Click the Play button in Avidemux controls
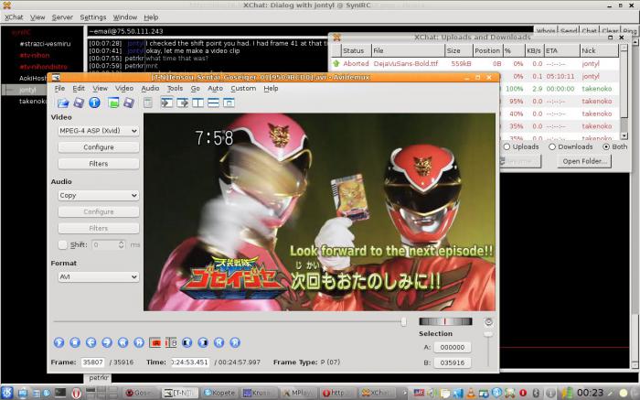The height and width of the screenshot is (400, 640). [x=59, y=342]
